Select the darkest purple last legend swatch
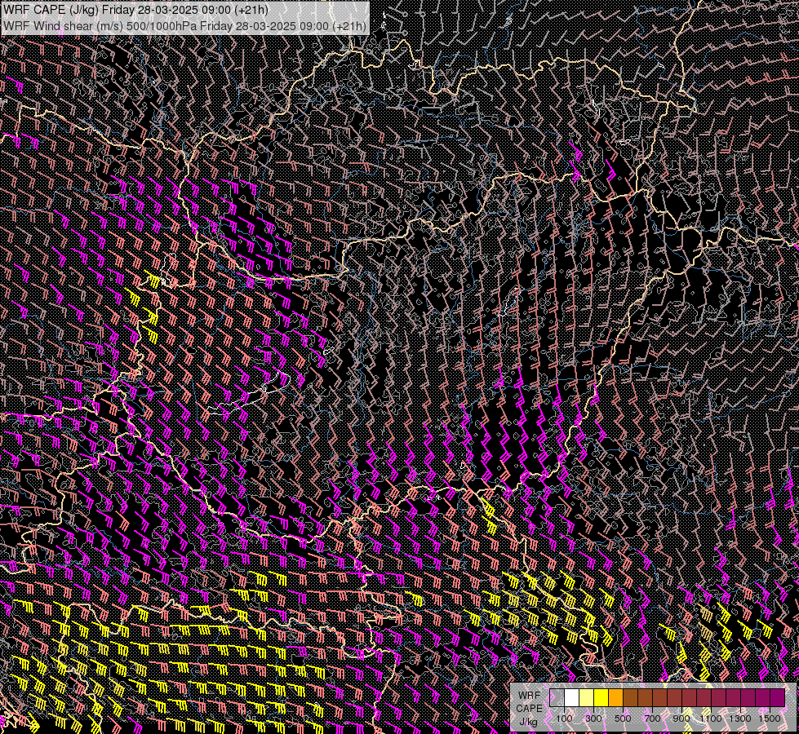799x734 pixels. click(778, 697)
